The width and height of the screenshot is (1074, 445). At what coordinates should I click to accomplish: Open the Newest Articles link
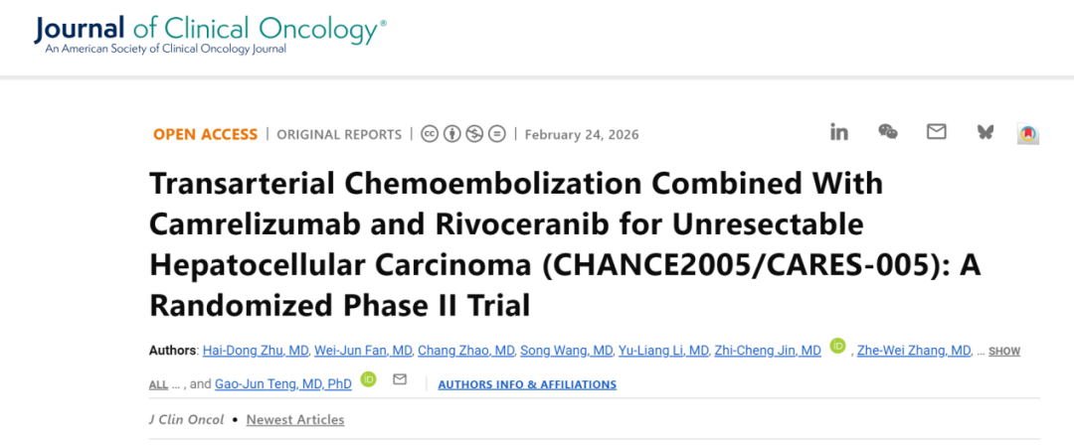[x=295, y=420]
